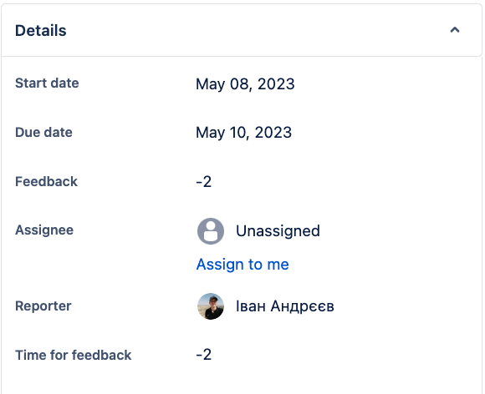This screenshot has height=394, width=485.
Task: Click the Details section heading
Action: pos(41,31)
